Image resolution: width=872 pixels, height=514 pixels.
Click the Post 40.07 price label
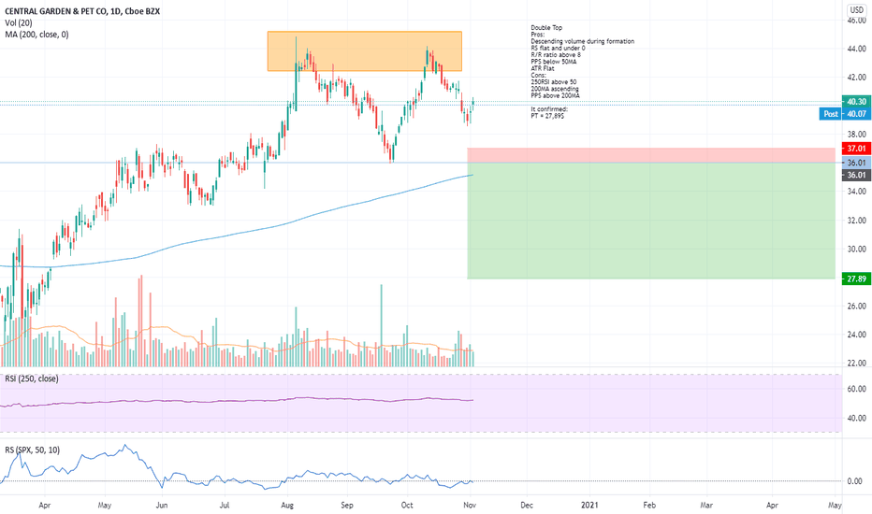click(845, 114)
